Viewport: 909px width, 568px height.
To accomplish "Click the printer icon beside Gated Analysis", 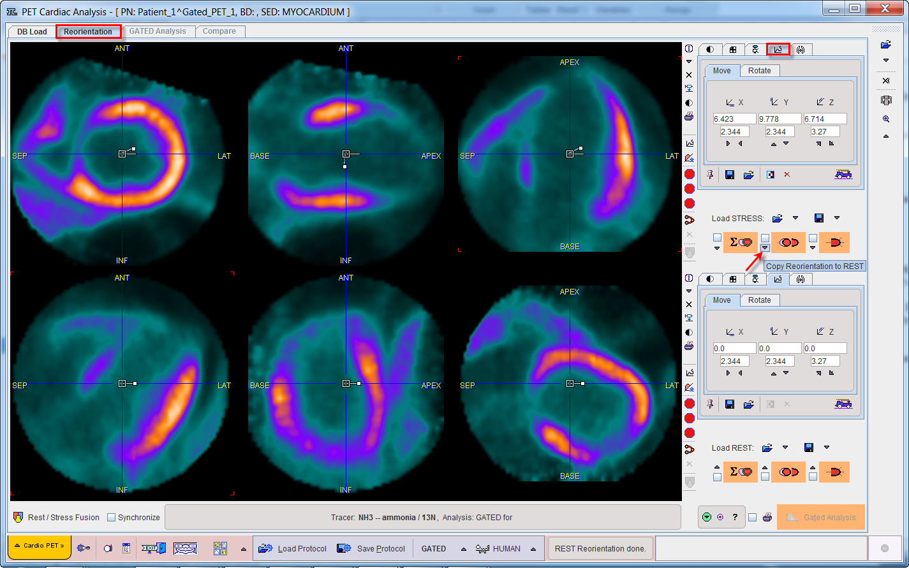I will pyautogui.click(x=767, y=517).
